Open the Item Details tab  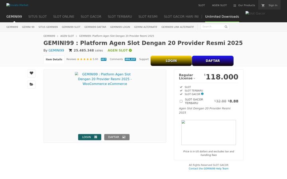pos(54,60)
